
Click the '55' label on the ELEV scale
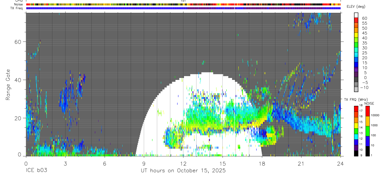click(x=364, y=23)
